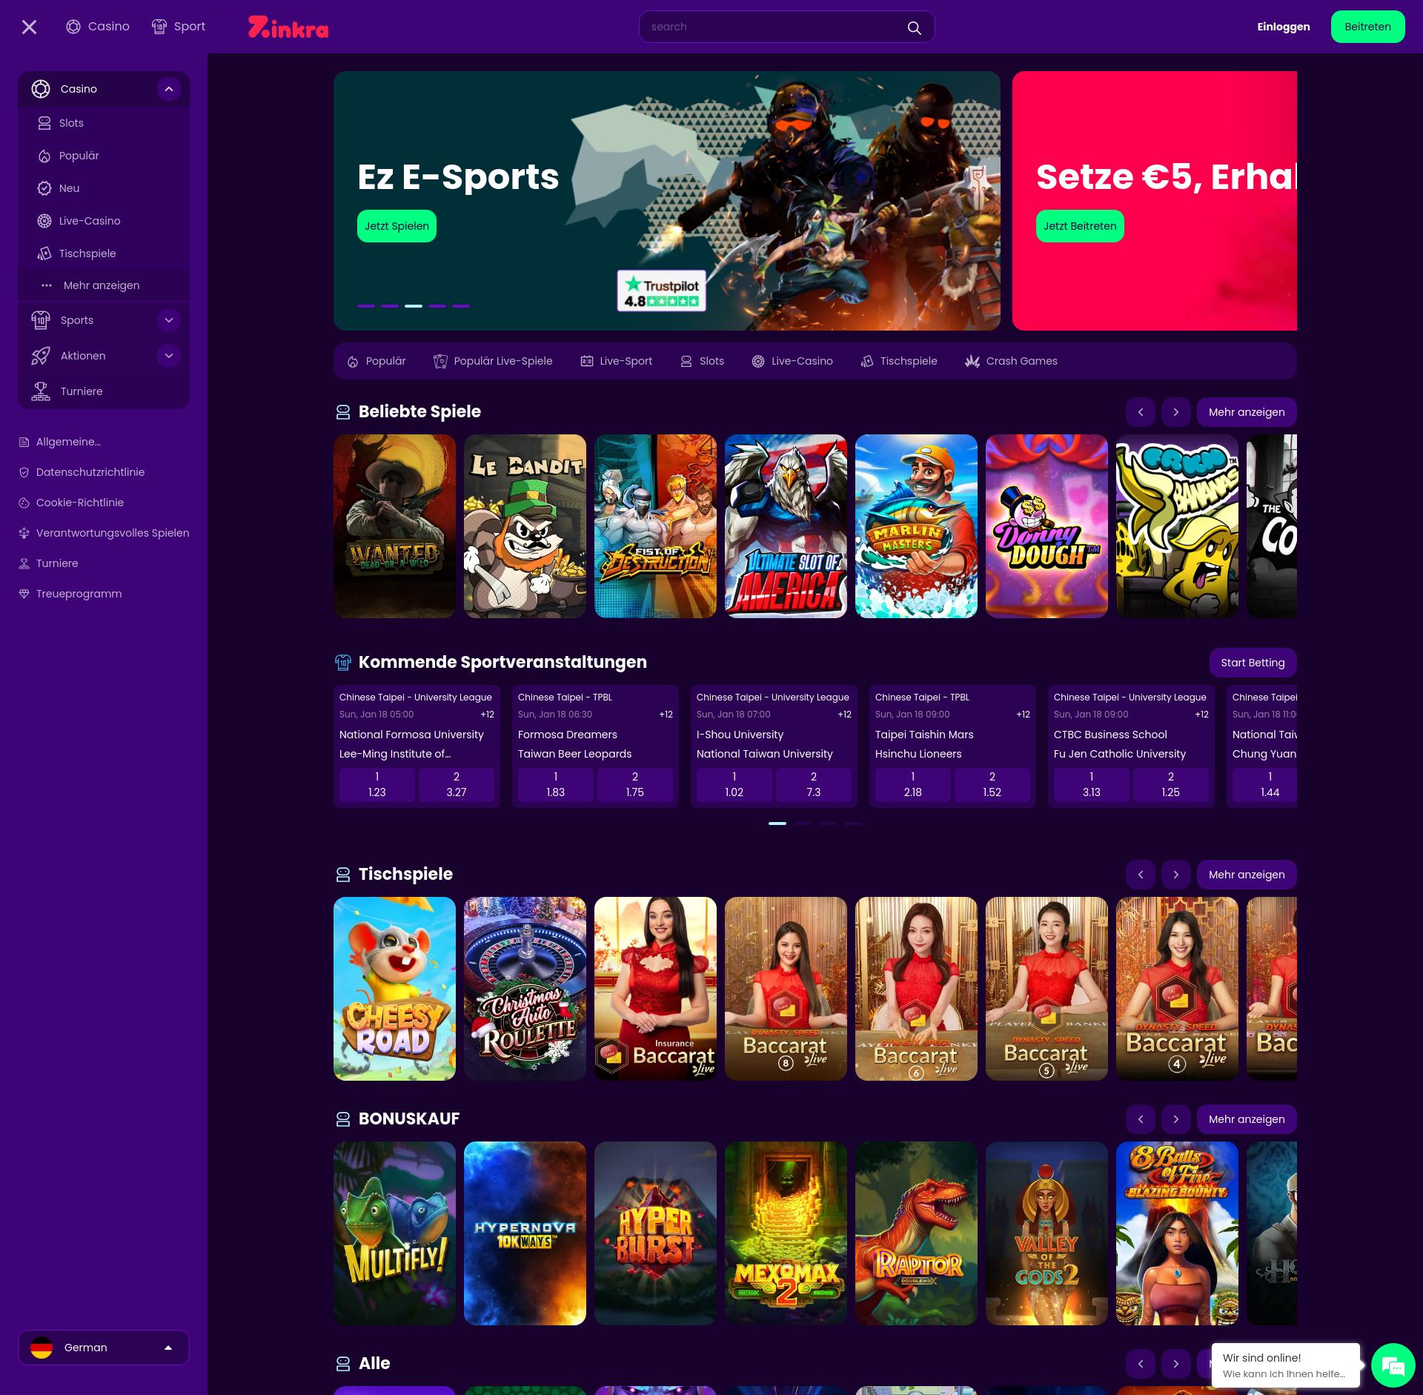Select first banner carousel indicator
The height and width of the screenshot is (1395, 1423).
[366, 305]
